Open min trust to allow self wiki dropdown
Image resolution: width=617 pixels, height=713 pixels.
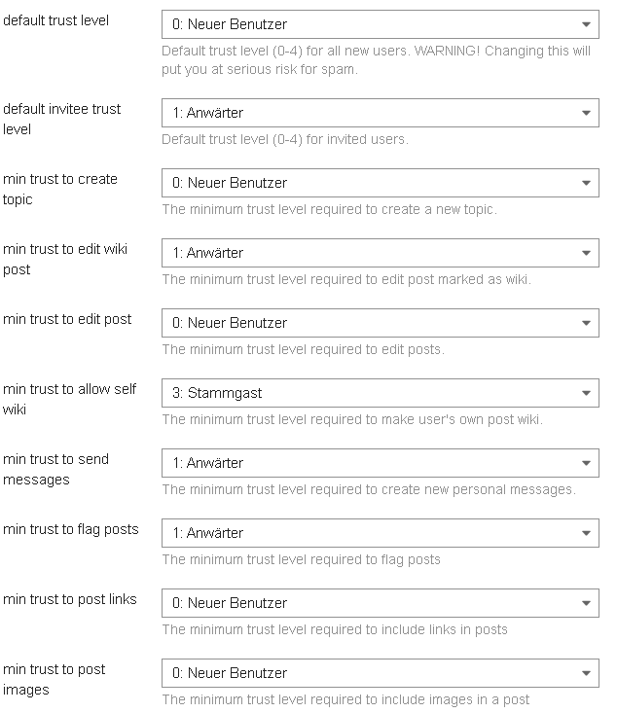(380, 393)
